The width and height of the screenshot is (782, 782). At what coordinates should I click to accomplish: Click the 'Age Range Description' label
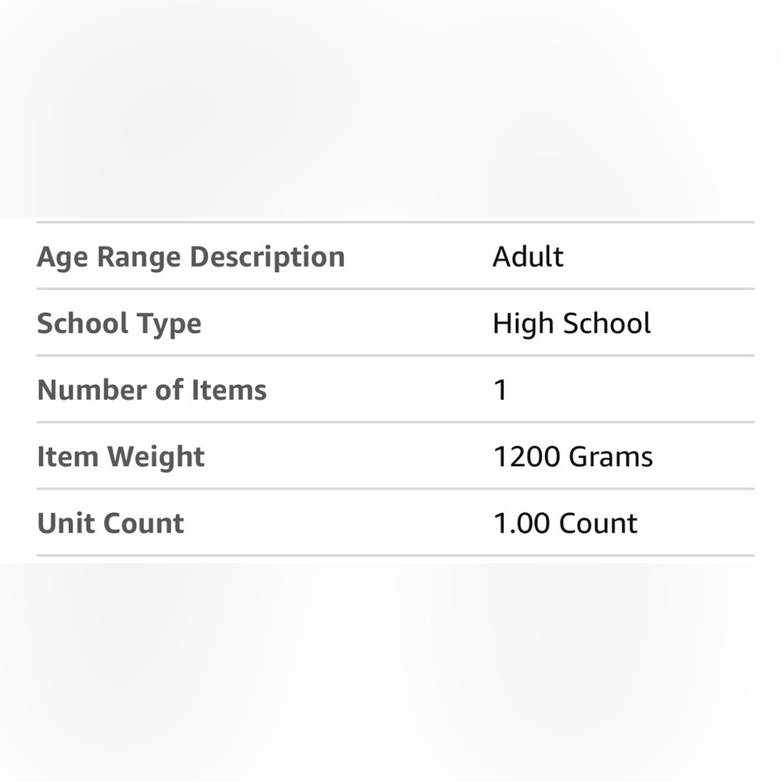[x=191, y=257]
